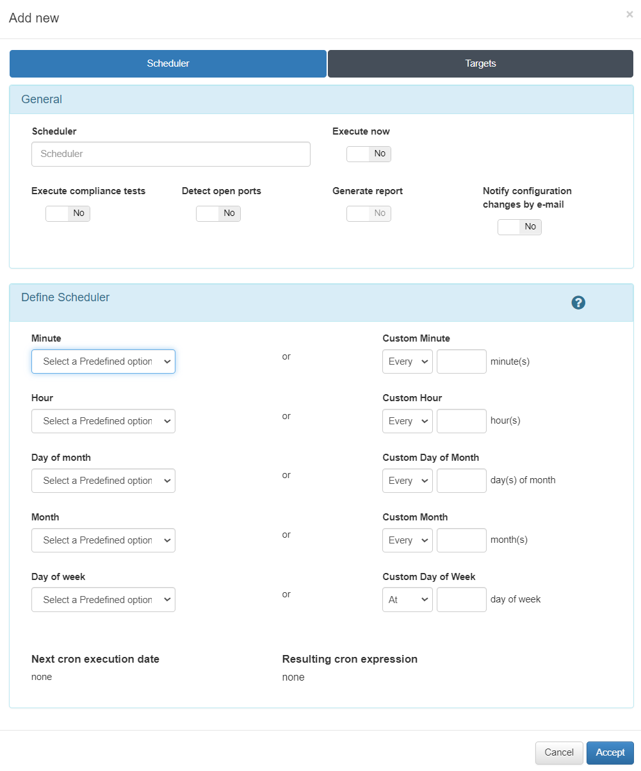Select the Scheduler tab

(x=168, y=63)
